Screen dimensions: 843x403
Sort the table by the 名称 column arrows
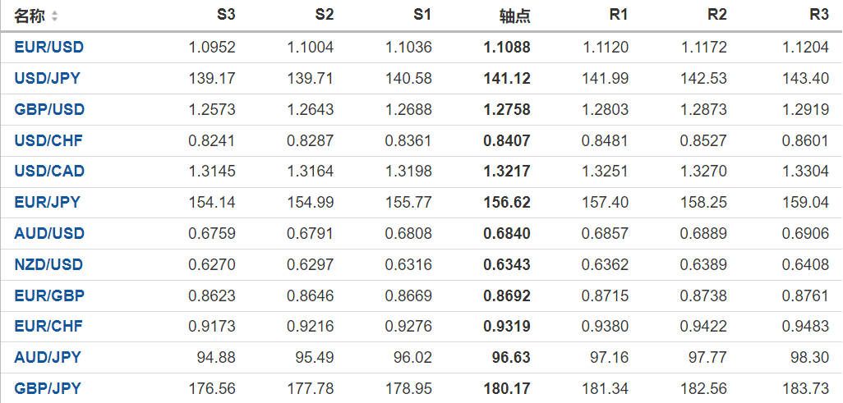[x=55, y=16]
